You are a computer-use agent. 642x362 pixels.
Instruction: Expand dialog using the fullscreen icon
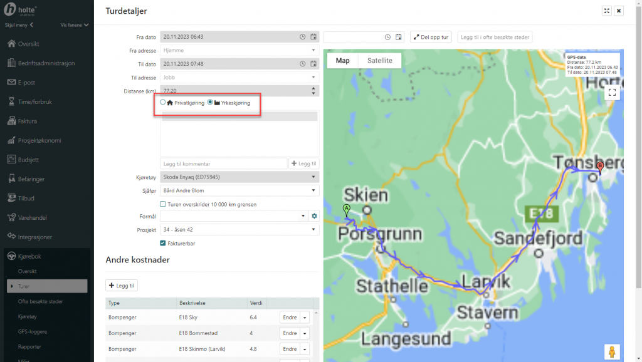pos(606,11)
